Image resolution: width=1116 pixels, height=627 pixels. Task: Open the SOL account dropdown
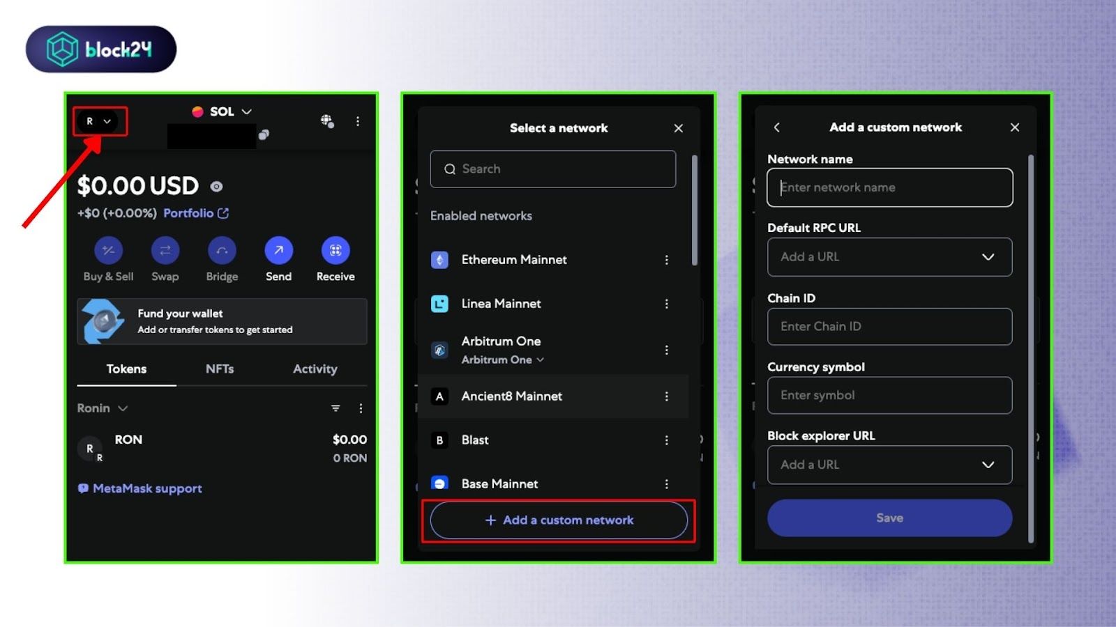(221, 111)
